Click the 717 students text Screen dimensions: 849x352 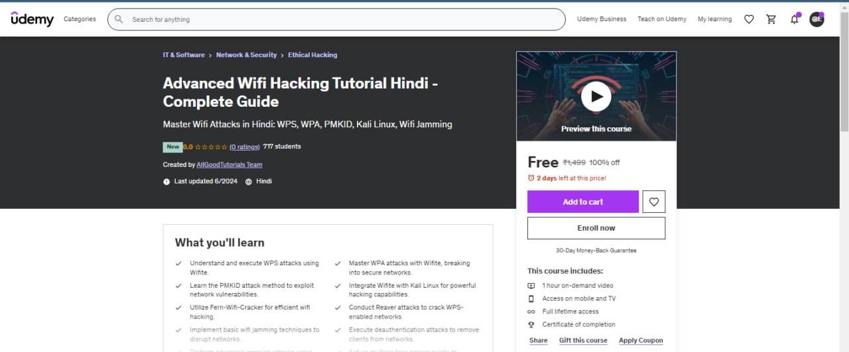[x=282, y=147]
